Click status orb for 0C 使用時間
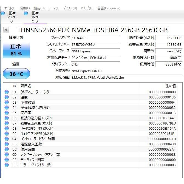The image size is (184, 184). point(7,149)
